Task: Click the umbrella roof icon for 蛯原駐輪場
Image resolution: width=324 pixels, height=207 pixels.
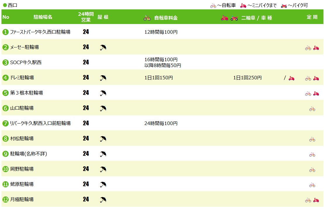Action: (103, 184)
